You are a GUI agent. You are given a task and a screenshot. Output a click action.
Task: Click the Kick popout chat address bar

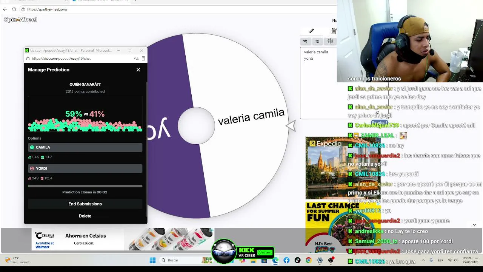pyautogui.click(x=81, y=59)
